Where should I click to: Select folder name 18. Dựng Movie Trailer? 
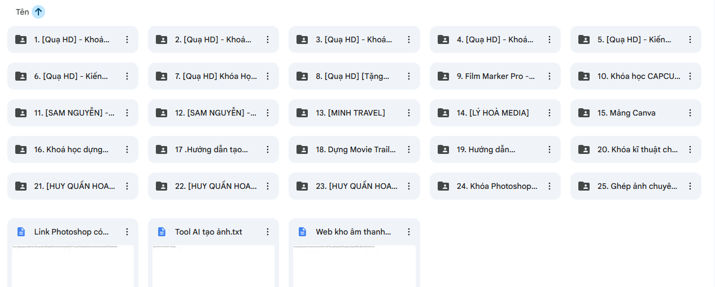[x=356, y=149]
